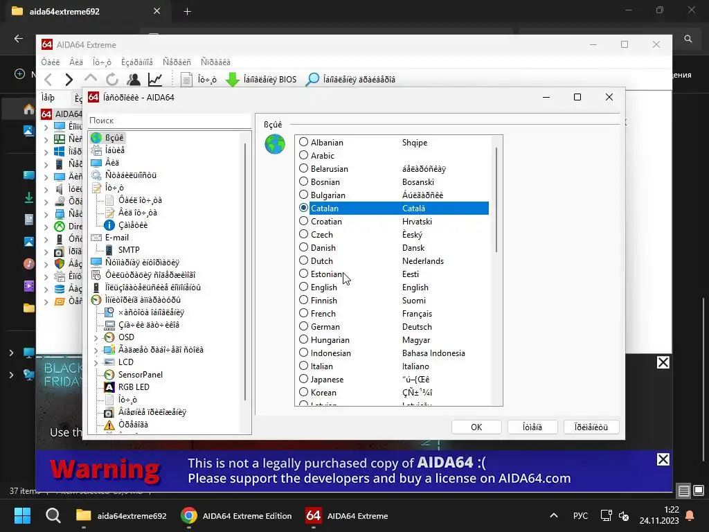709x532 pixels.
Task: Expand the LCD node in preferences tree
Action: point(96,362)
